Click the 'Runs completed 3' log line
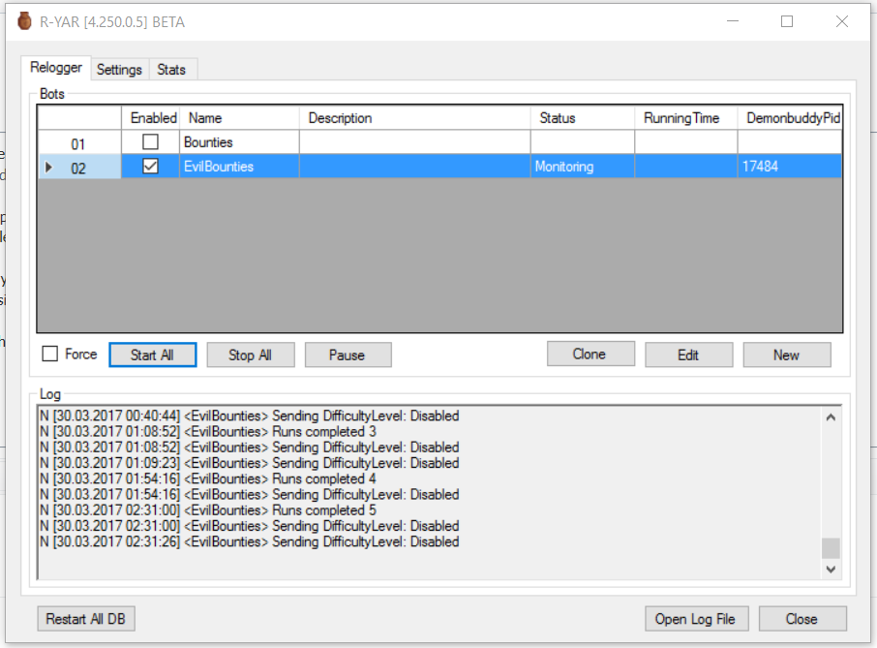877x648 pixels. click(x=208, y=431)
